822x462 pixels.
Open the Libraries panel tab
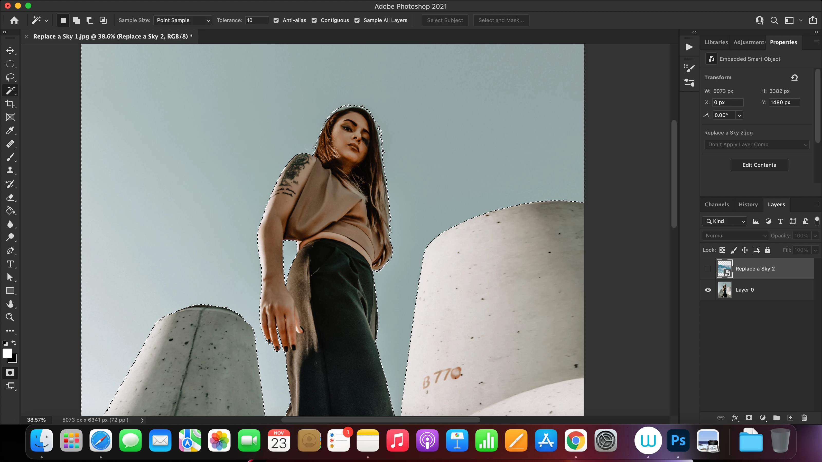(716, 42)
